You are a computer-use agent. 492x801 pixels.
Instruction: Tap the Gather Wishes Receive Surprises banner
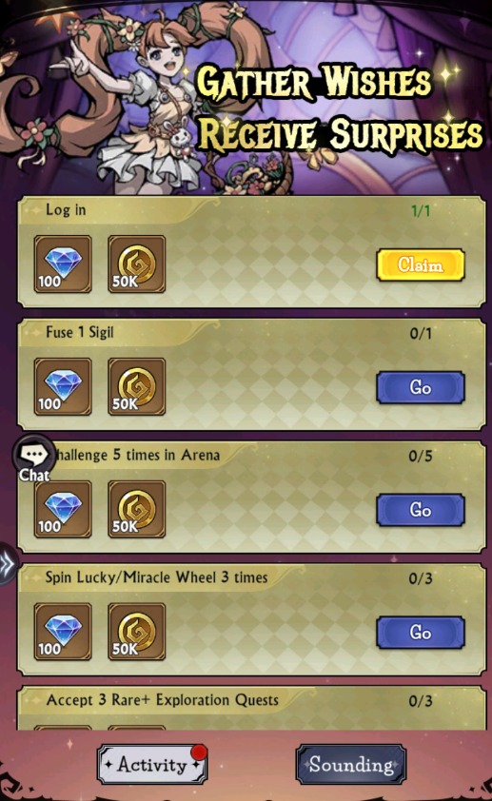pos(340,108)
